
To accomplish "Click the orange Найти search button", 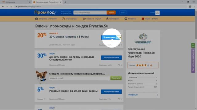I will (x=111, y=13).
